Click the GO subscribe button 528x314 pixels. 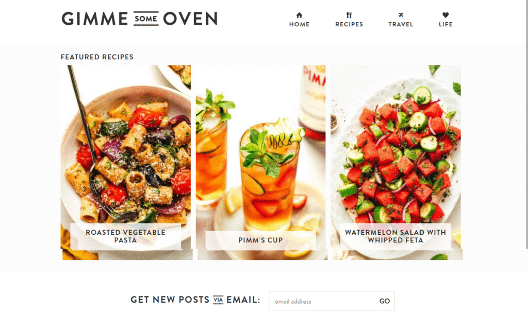(x=385, y=301)
